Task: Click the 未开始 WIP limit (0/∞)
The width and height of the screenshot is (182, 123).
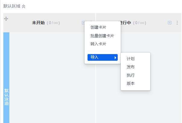Action: tap(53, 23)
